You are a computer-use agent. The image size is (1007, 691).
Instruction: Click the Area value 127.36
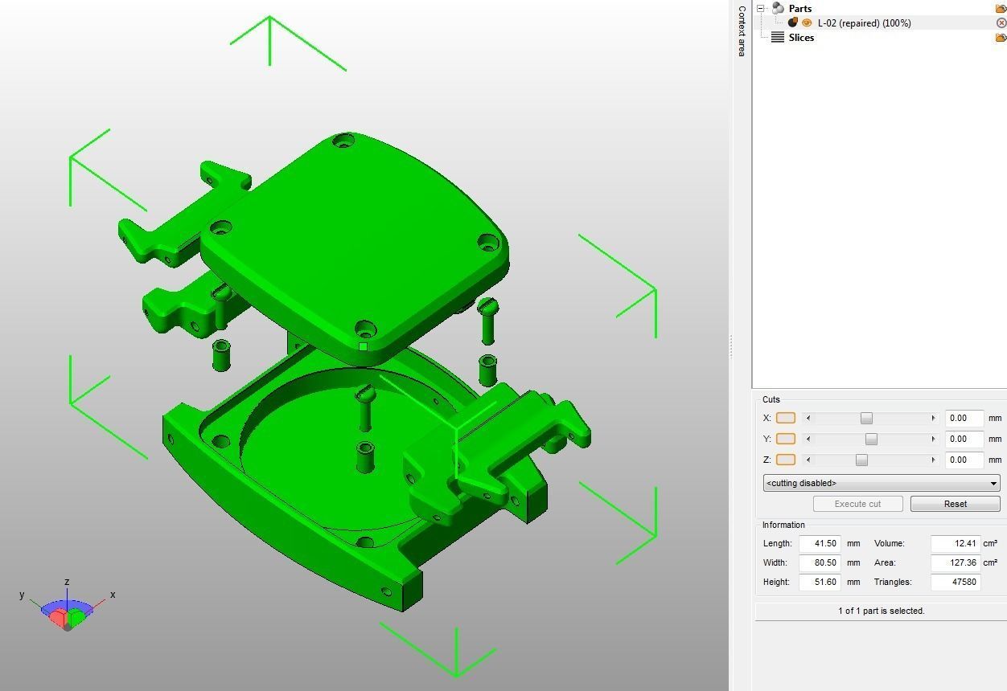pos(956,562)
